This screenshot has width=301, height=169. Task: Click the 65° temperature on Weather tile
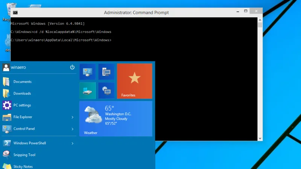pyautogui.click(x=109, y=108)
